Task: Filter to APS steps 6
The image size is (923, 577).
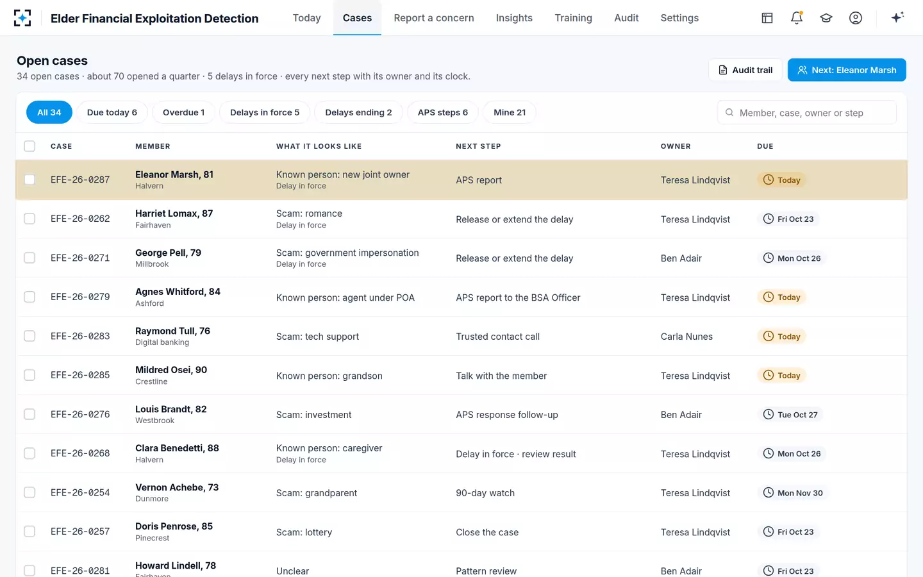Action: click(x=443, y=112)
